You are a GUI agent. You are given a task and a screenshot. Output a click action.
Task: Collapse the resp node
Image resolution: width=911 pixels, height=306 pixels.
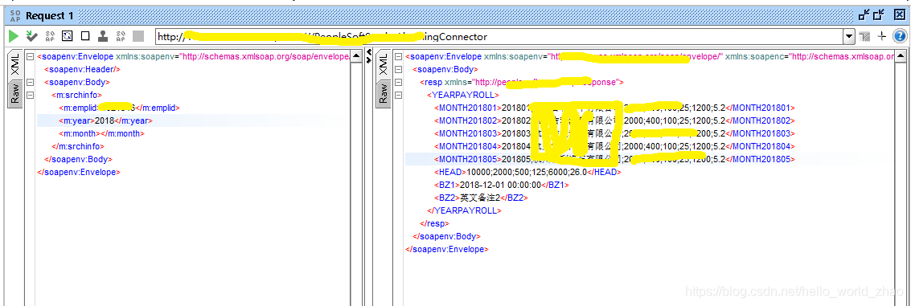398,83
